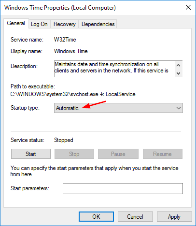This screenshot has width=196, height=226.
Task: Switch to the General tab
Action: [x=16, y=23]
